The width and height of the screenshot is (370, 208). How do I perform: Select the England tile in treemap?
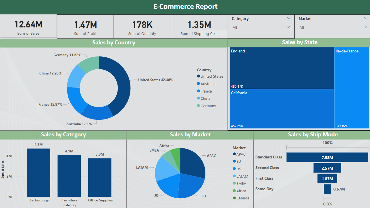[x=282, y=68]
